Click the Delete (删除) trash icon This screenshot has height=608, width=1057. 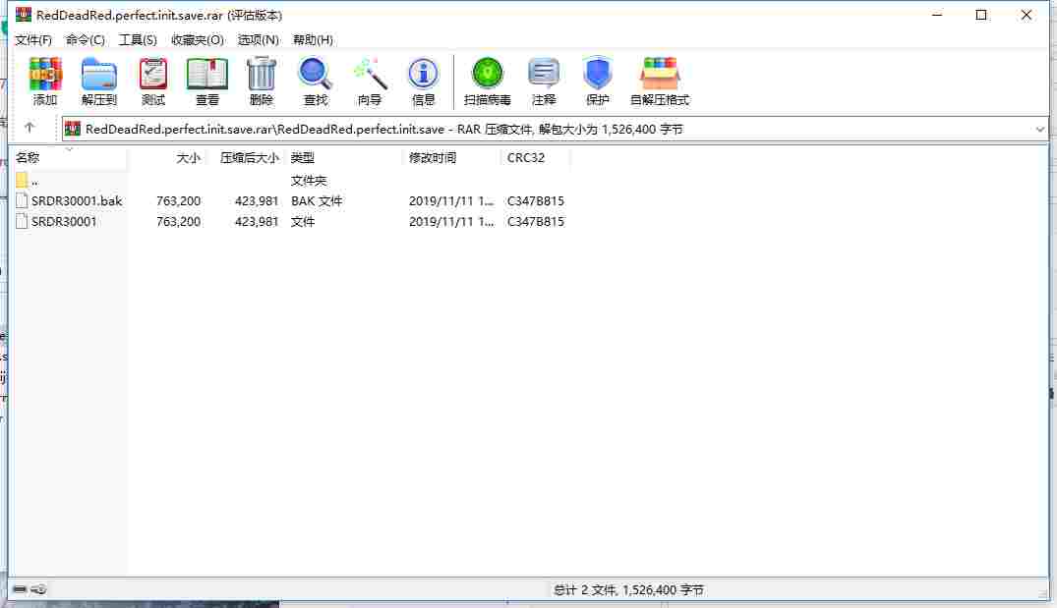pyautogui.click(x=261, y=74)
